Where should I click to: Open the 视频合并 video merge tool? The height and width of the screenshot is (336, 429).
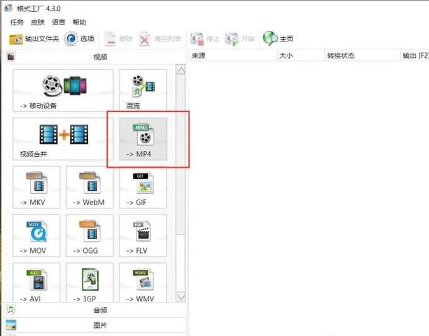coord(63,138)
